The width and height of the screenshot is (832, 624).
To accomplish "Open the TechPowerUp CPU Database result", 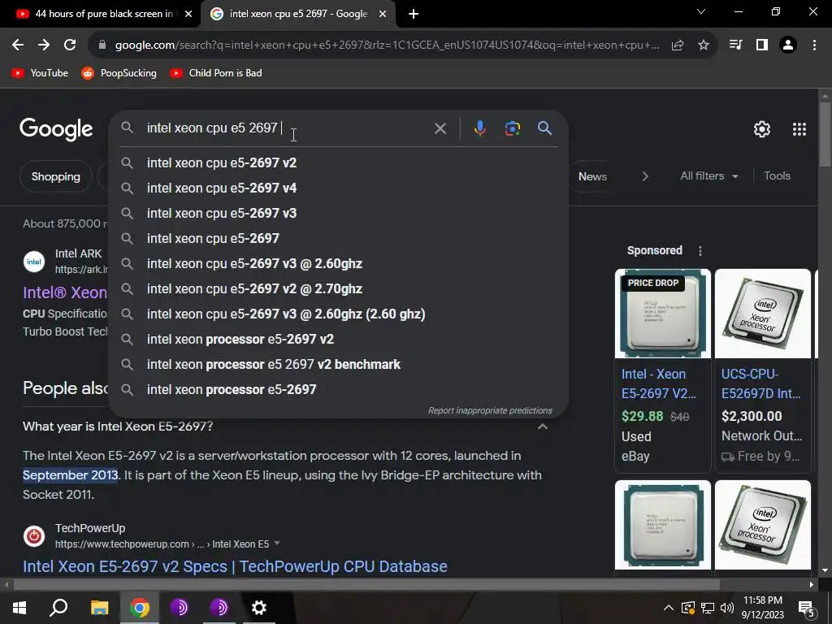I will point(235,566).
